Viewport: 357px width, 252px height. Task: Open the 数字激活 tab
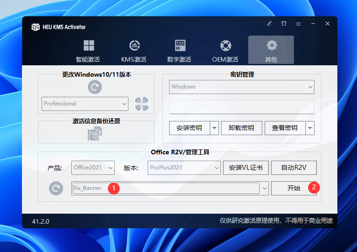[x=179, y=50]
